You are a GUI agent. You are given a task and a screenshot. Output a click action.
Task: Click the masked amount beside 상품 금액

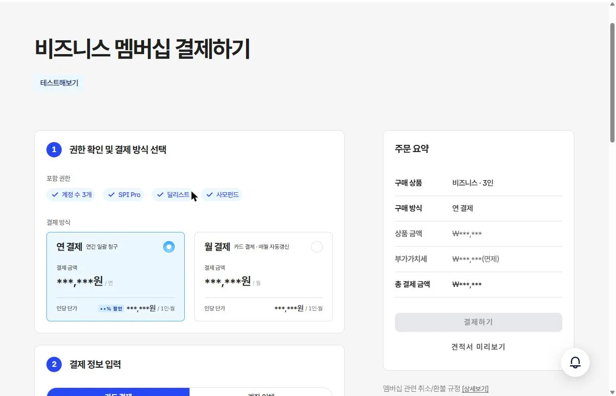pyautogui.click(x=467, y=234)
